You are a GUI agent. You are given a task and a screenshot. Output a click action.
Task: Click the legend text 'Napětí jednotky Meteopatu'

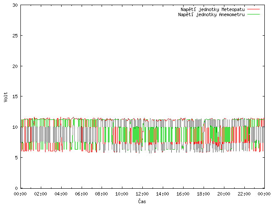212,9
